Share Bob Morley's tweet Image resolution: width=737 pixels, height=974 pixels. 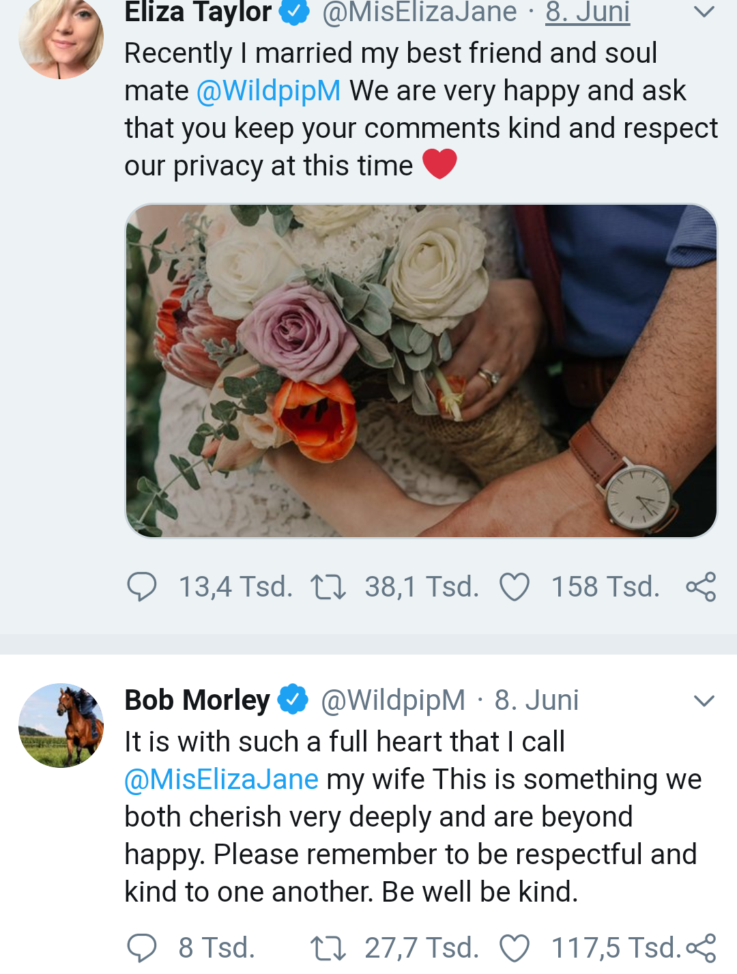[701, 948]
